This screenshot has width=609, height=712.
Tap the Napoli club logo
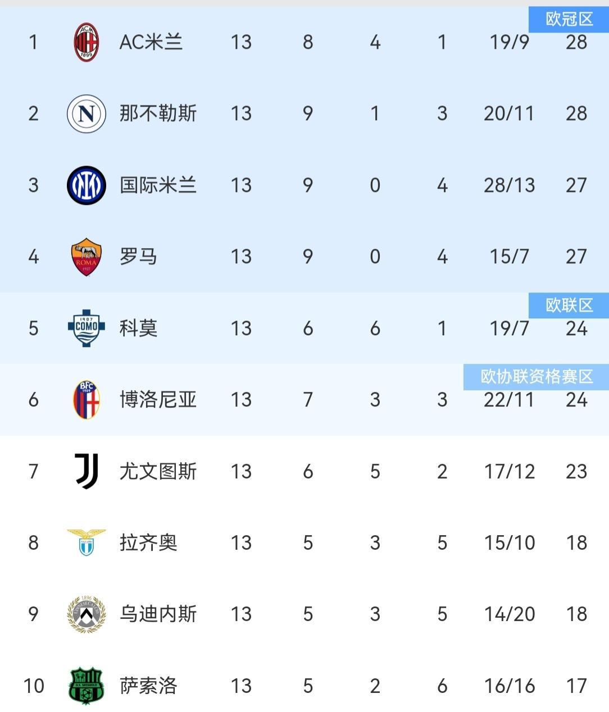tap(87, 114)
